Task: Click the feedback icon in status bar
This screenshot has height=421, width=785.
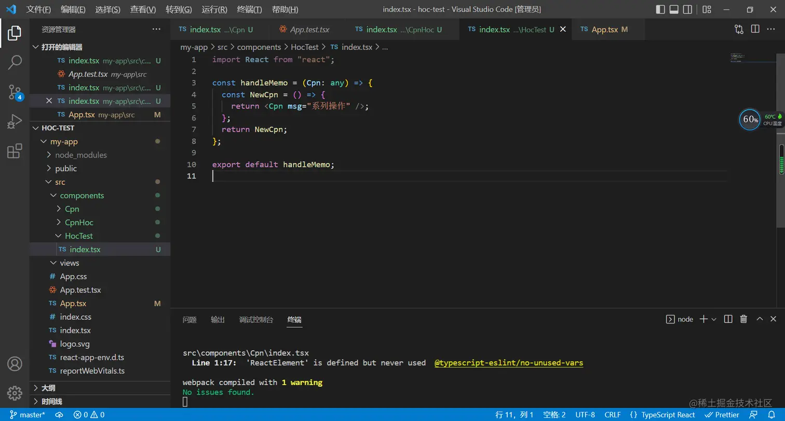Action: pyautogui.click(x=753, y=415)
